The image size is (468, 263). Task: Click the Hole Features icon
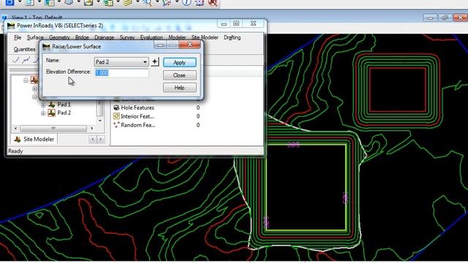[x=116, y=107]
